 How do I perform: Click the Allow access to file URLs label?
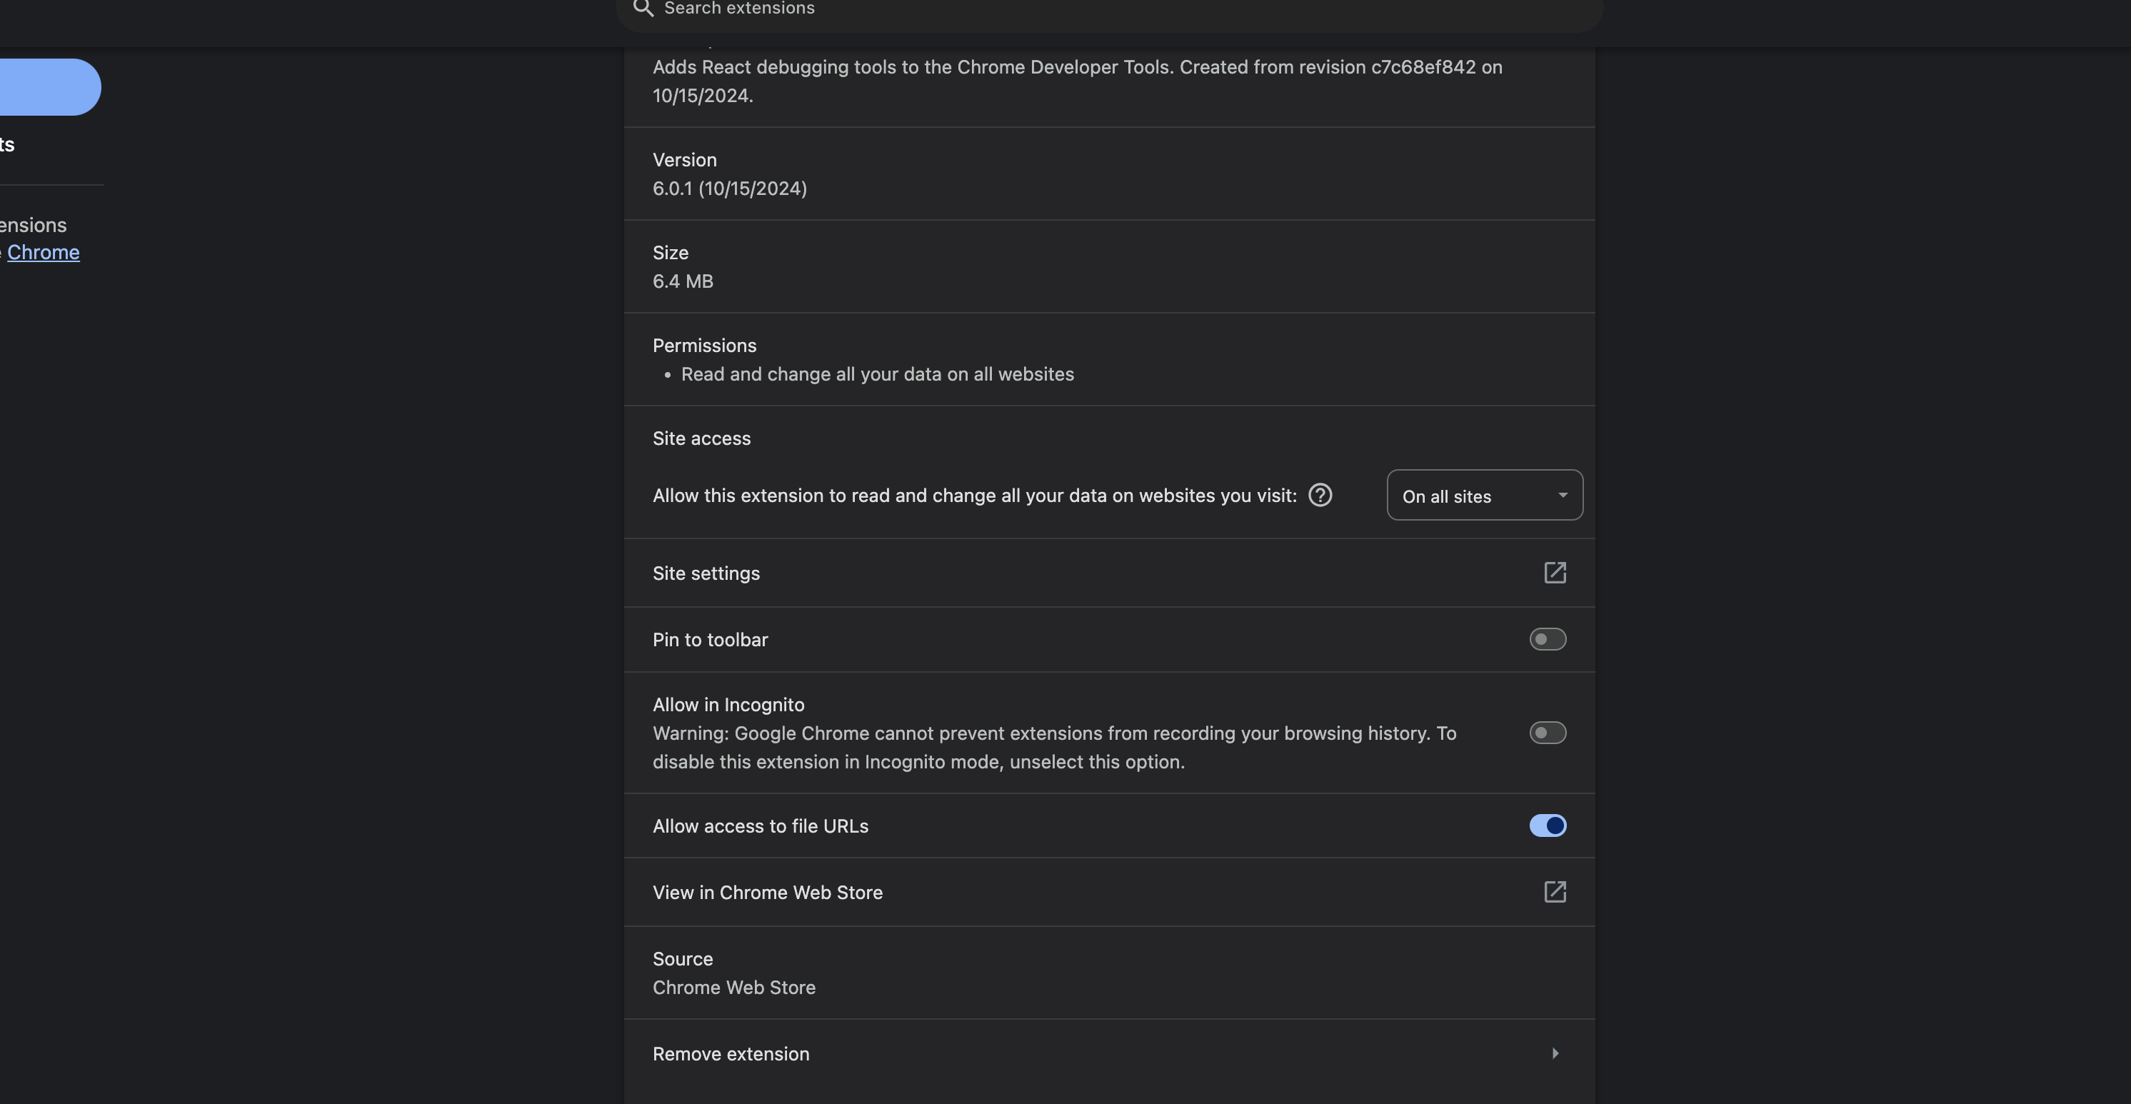point(761,826)
